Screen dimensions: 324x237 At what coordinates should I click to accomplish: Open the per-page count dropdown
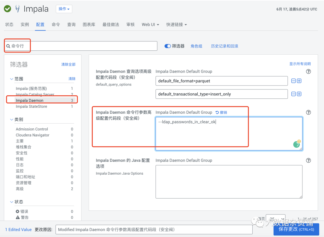pos(275,219)
